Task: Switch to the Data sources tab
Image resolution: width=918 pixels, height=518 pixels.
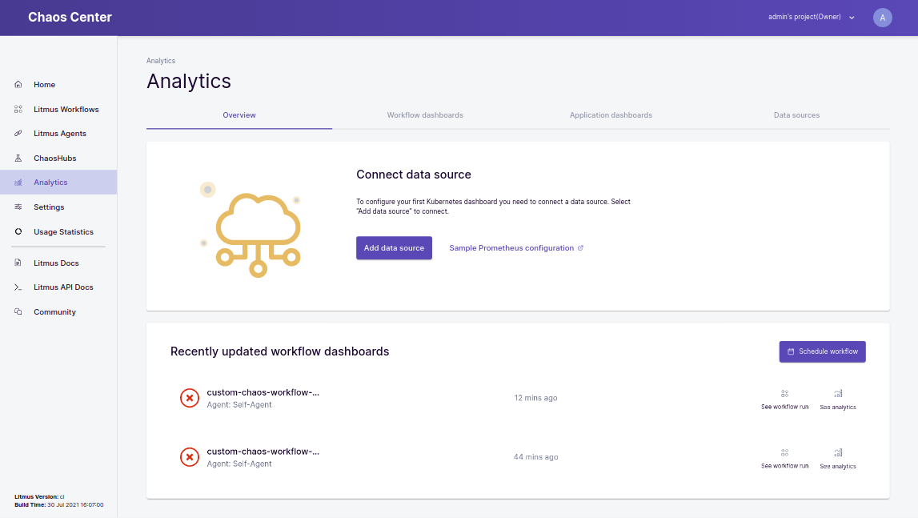Action: coord(796,115)
